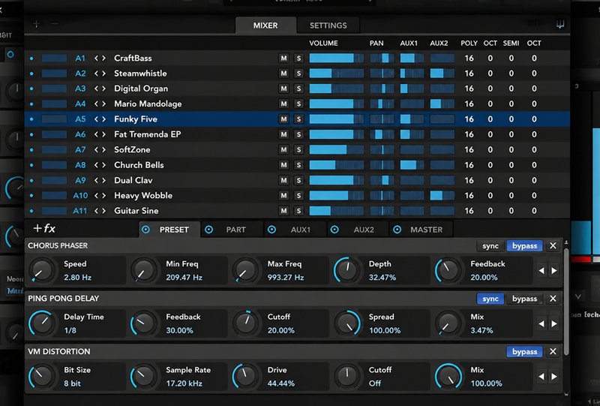600x406 pixels.
Task: Click VM Distortion previous page arrow
Action: [541, 377]
